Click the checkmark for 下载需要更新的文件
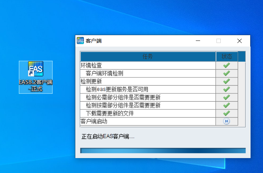Viewport: 263px width, 173px height. [227, 113]
